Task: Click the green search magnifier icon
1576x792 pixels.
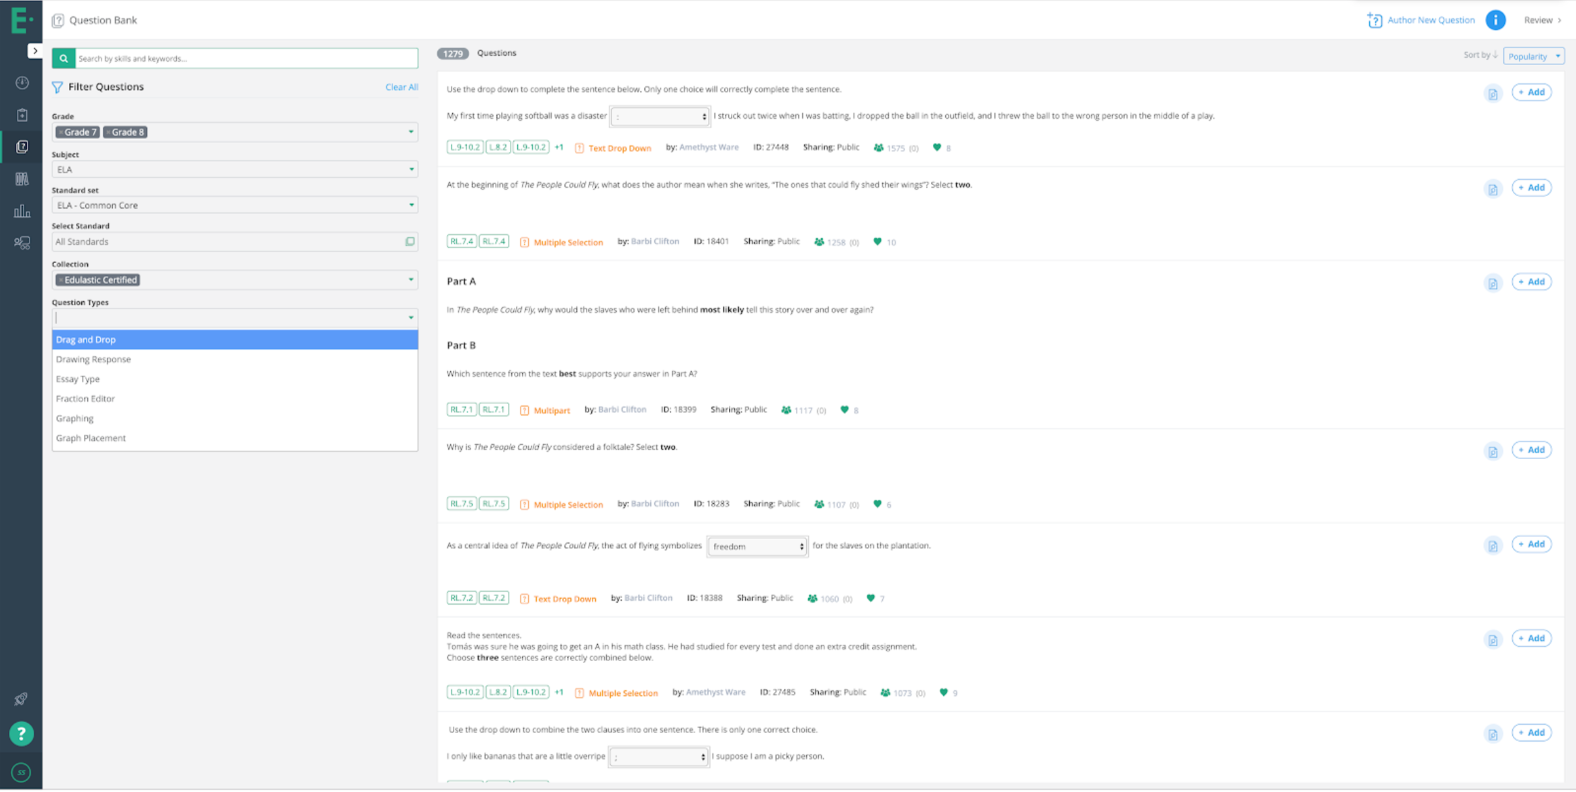Action: pos(63,58)
